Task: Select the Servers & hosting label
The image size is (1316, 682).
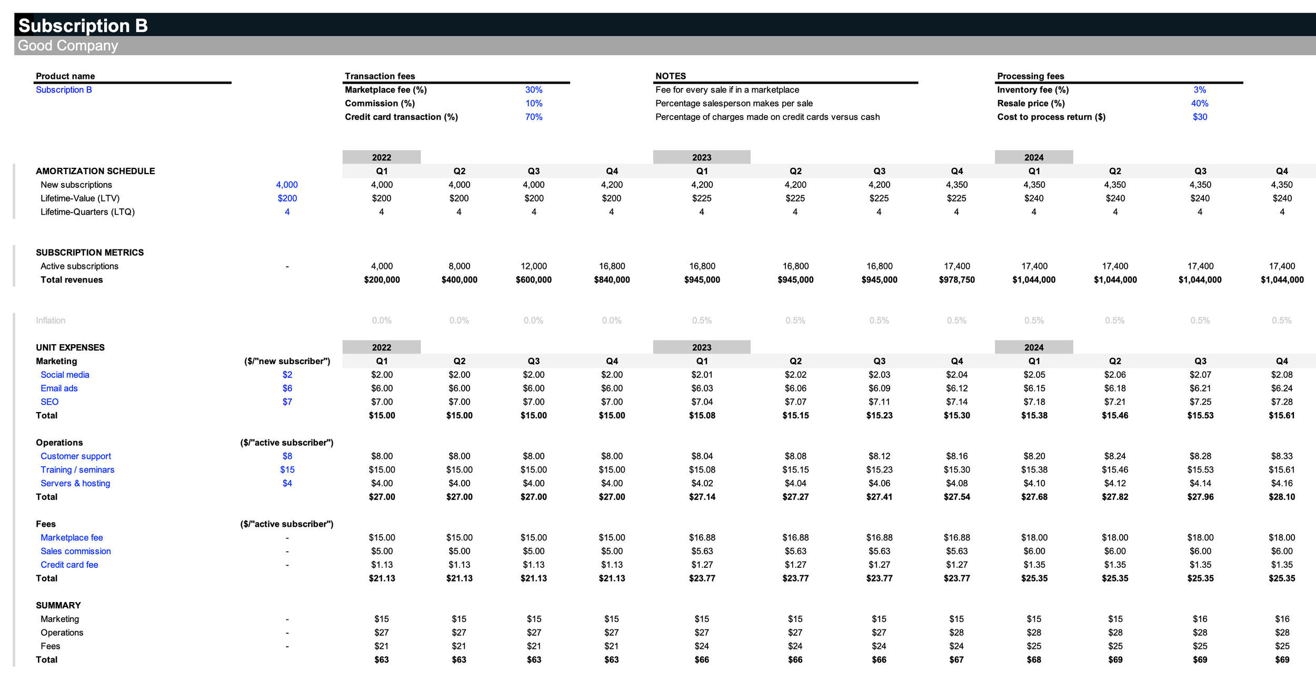Action: pos(75,484)
